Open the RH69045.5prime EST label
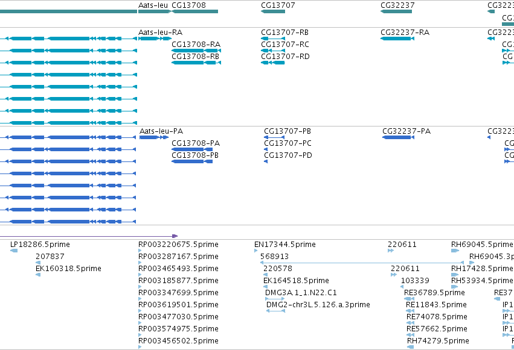The height and width of the screenshot is (350, 514). [482, 245]
